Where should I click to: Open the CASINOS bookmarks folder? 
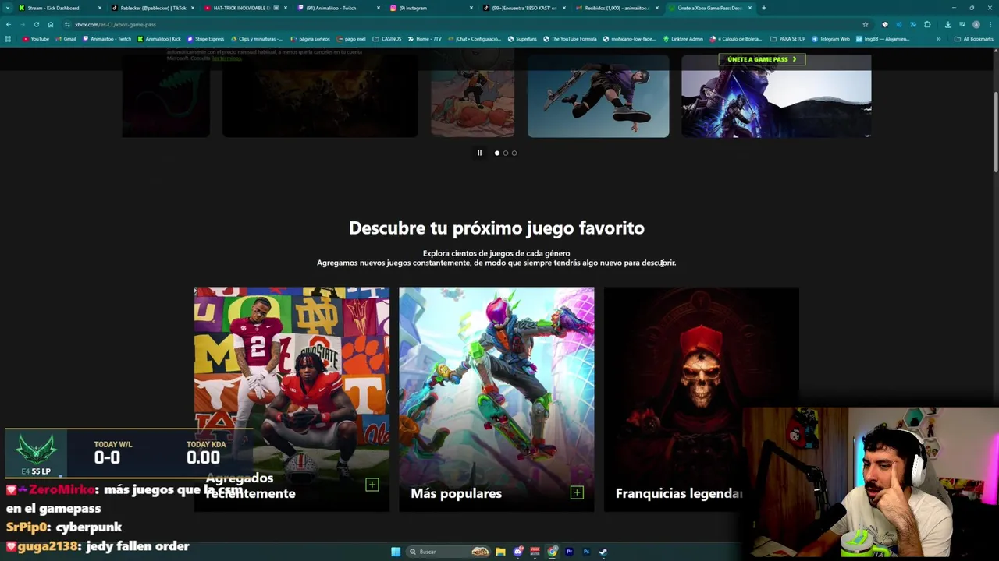tap(387, 39)
